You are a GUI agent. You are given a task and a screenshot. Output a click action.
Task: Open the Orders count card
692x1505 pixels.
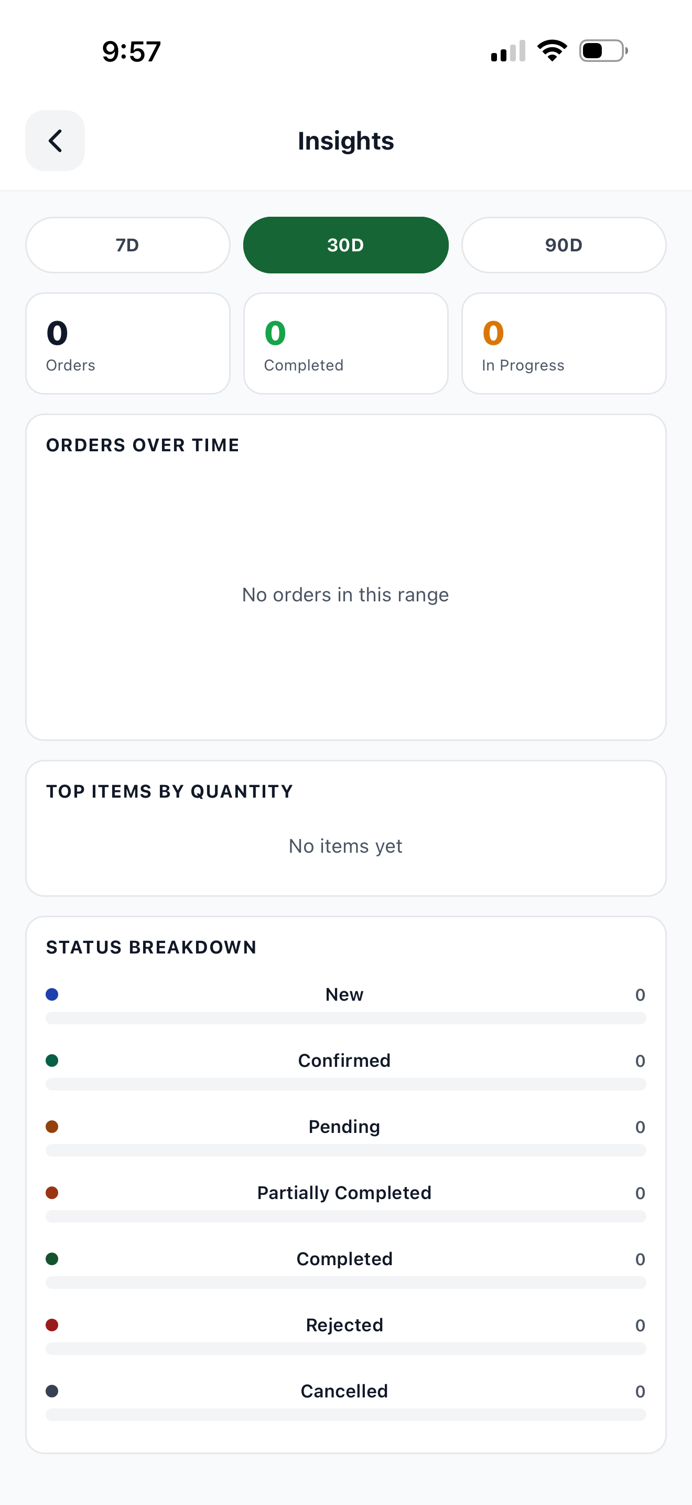pyautogui.click(x=128, y=344)
